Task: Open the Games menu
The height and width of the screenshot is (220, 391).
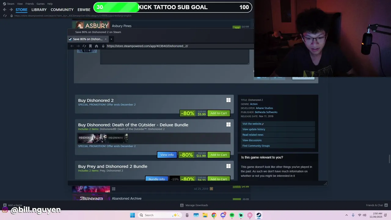Action: pyautogui.click(x=40, y=4)
